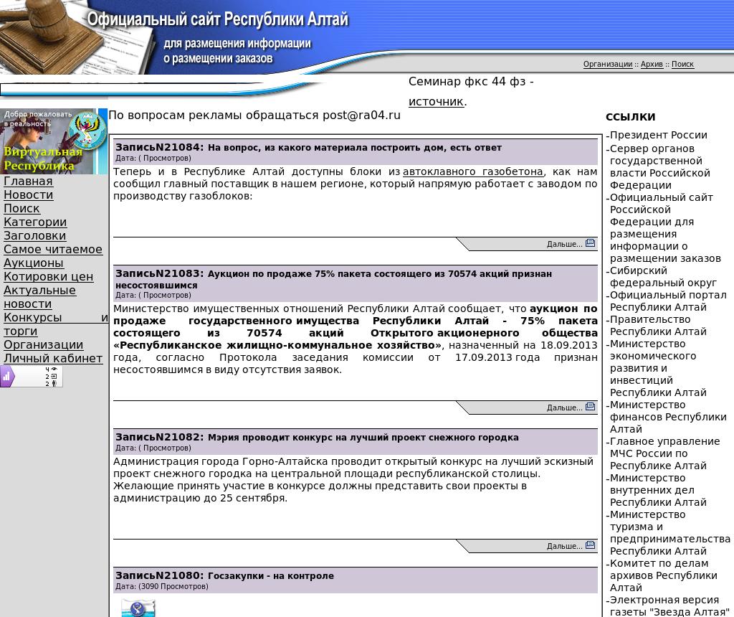Open Поиск in left sidebar menu
This screenshot has width=734, height=617.
point(22,209)
